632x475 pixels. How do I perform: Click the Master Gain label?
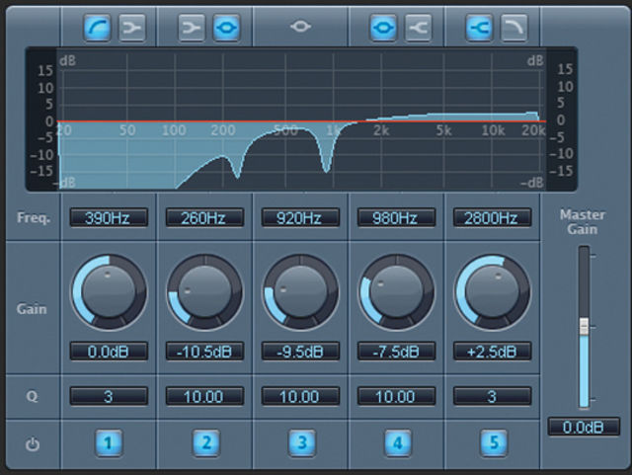click(x=583, y=222)
